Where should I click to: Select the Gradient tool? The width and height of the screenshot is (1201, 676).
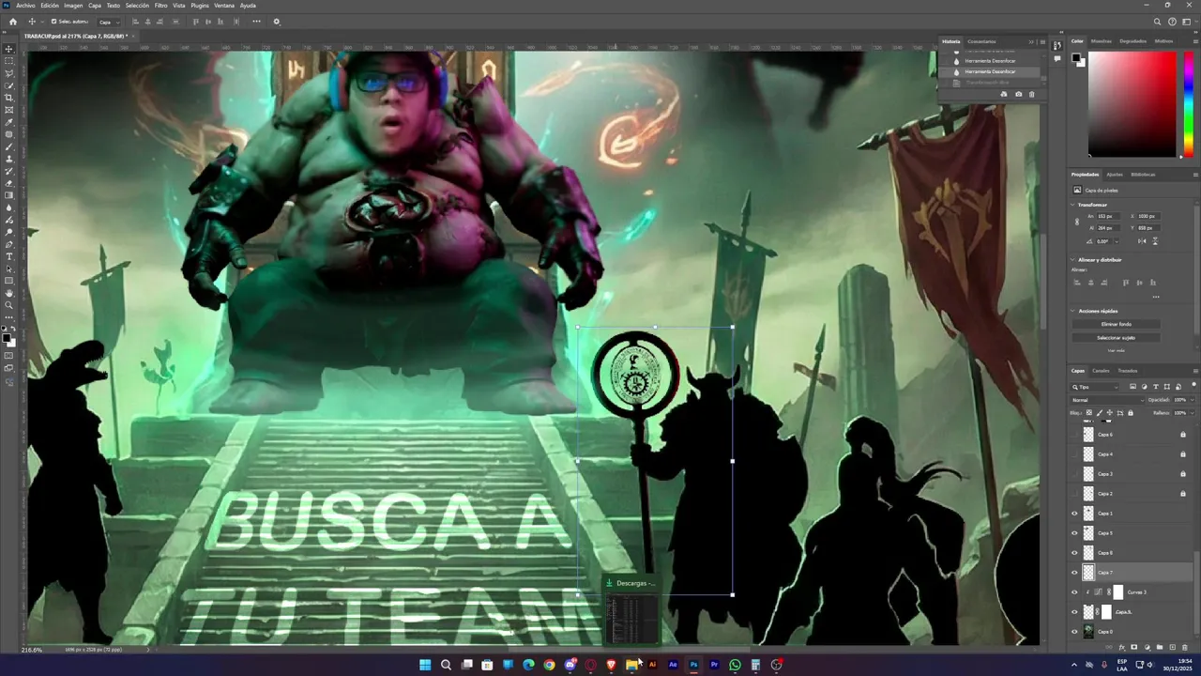(x=9, y=195)
